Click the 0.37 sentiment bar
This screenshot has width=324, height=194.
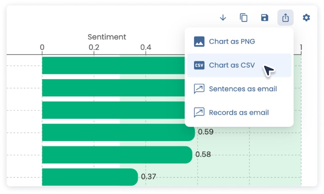[x=90, y=177]
